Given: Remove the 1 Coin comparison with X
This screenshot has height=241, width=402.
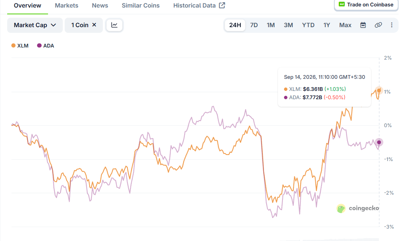Looking at the screenshot, I should tap(94, 25).
